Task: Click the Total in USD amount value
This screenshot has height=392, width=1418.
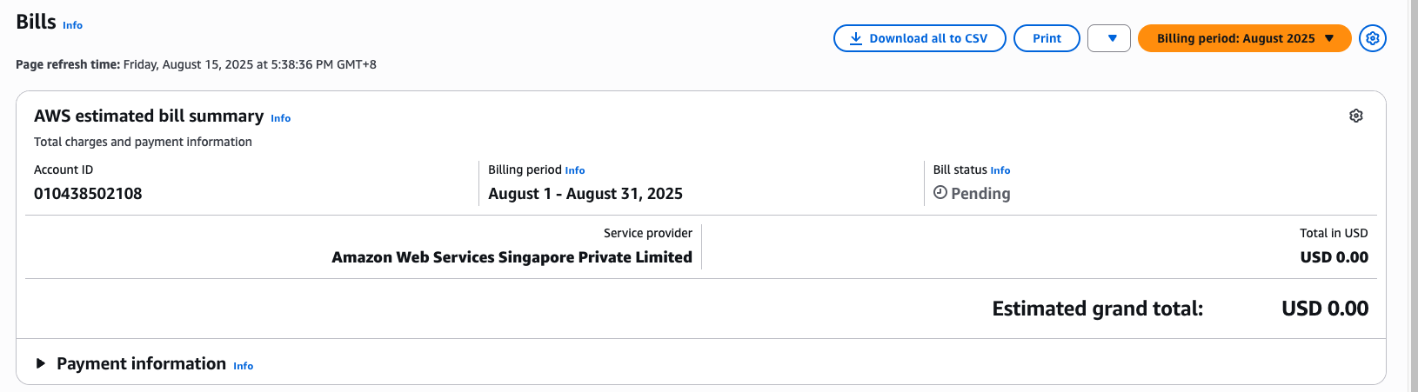Action: (x=1334, y=257)
